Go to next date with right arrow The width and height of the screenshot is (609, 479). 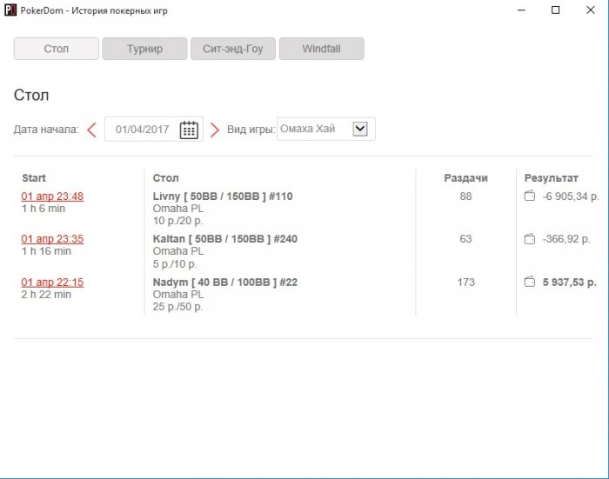point(214,130)
